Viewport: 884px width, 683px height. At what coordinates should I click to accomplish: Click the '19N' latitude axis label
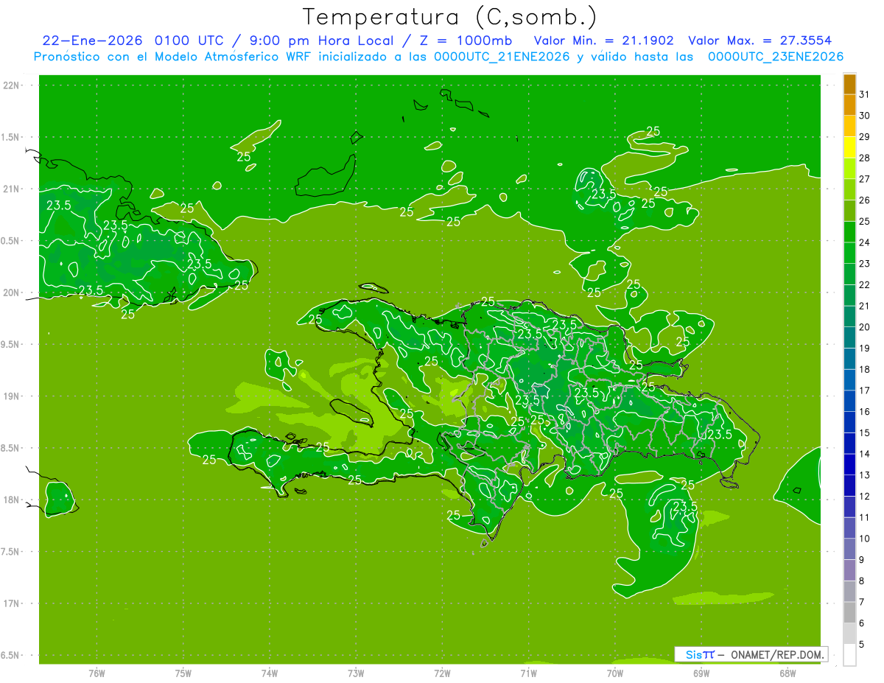[x=10, y=396]
